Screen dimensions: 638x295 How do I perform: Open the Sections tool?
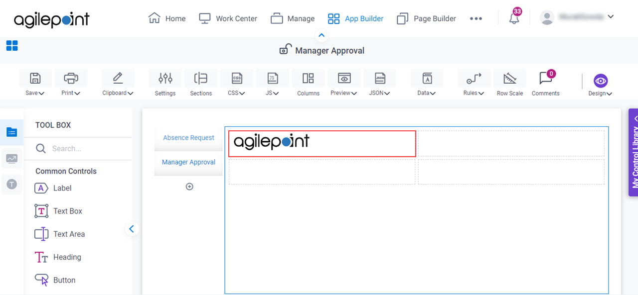201,83
